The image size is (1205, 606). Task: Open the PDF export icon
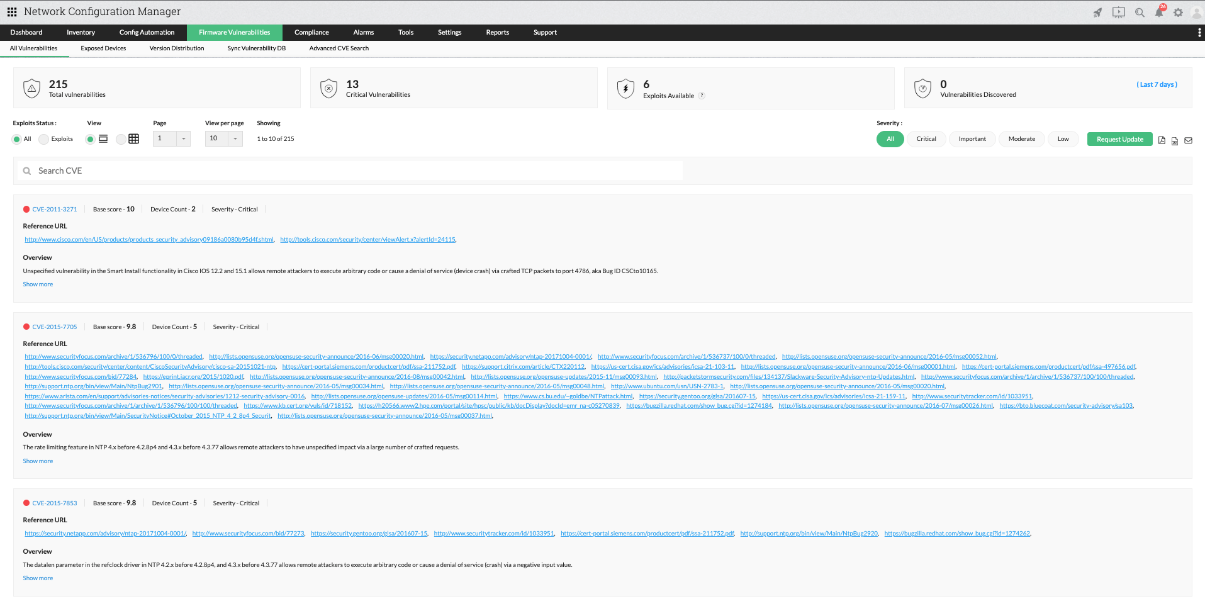pos(1161,140)
